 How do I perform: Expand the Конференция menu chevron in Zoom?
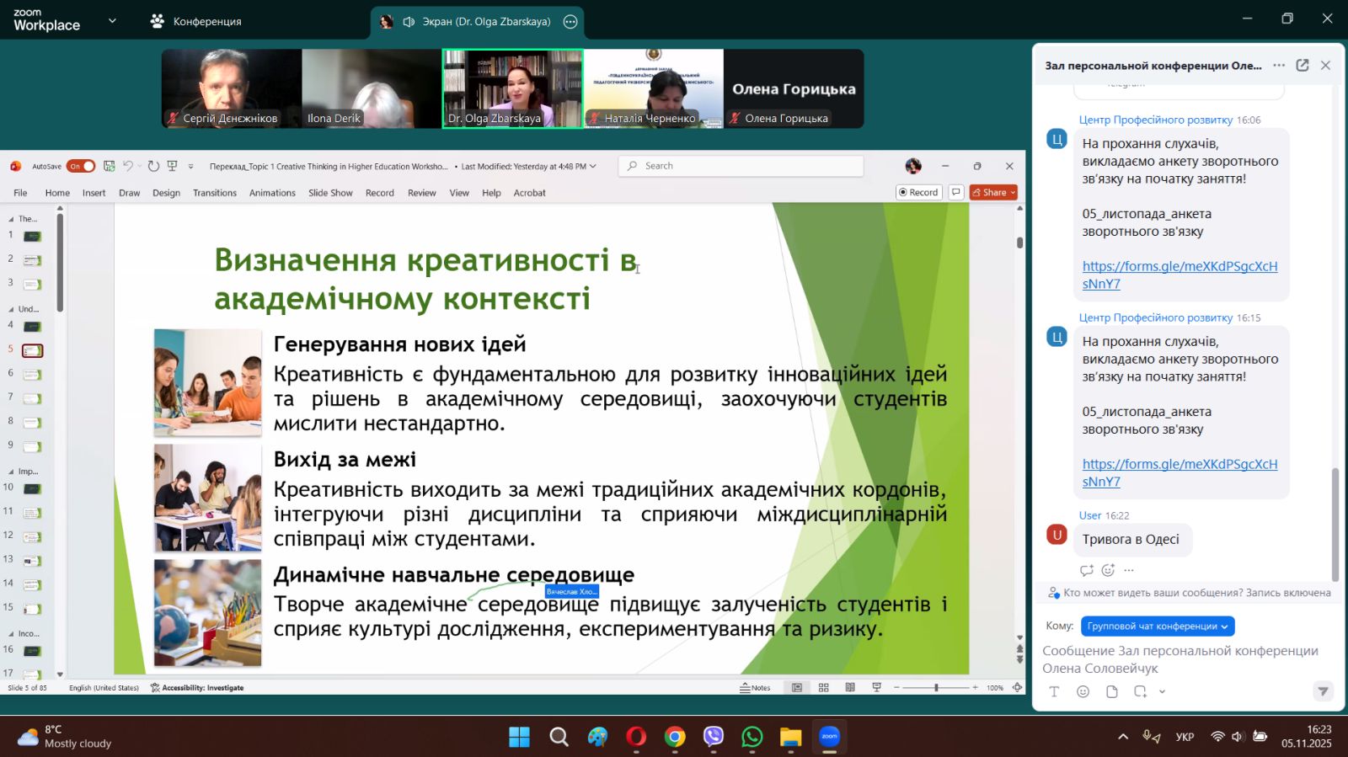coord(112,21)
